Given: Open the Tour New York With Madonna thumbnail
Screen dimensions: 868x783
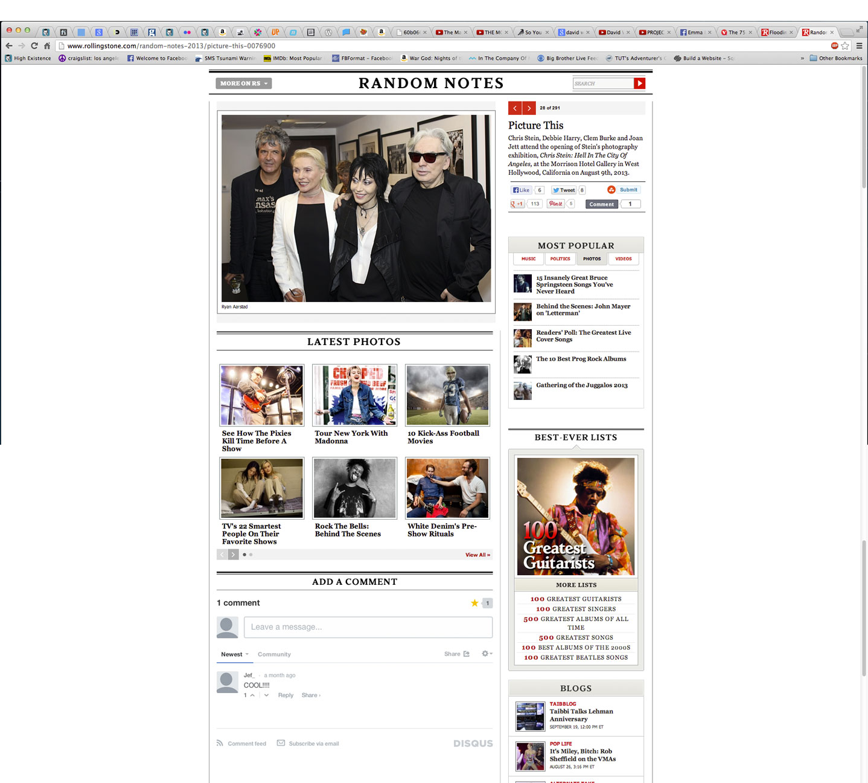Looking at the screenshot, I should pyautogui.click(x=354, y=395).
